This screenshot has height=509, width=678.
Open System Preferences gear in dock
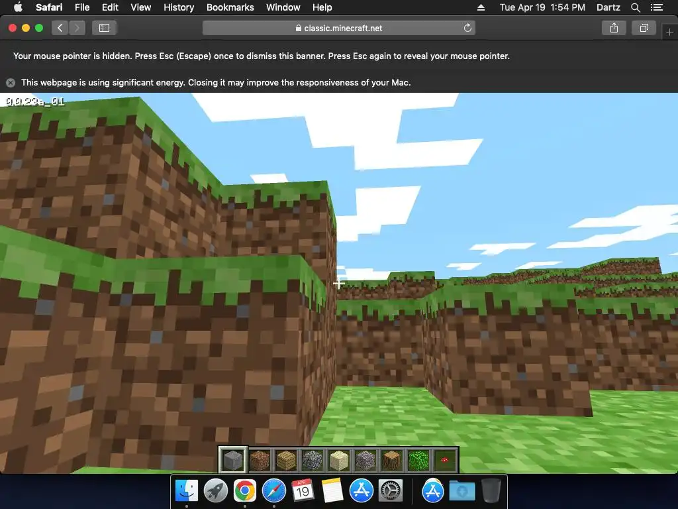(391, 491)
